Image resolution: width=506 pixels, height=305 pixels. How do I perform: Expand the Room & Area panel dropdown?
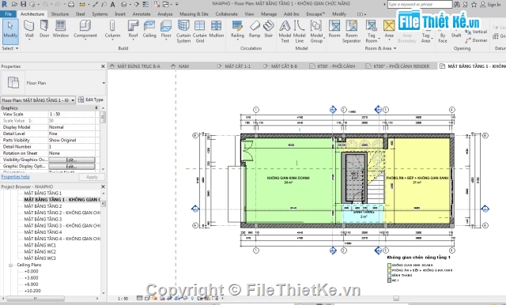point(380,48)
